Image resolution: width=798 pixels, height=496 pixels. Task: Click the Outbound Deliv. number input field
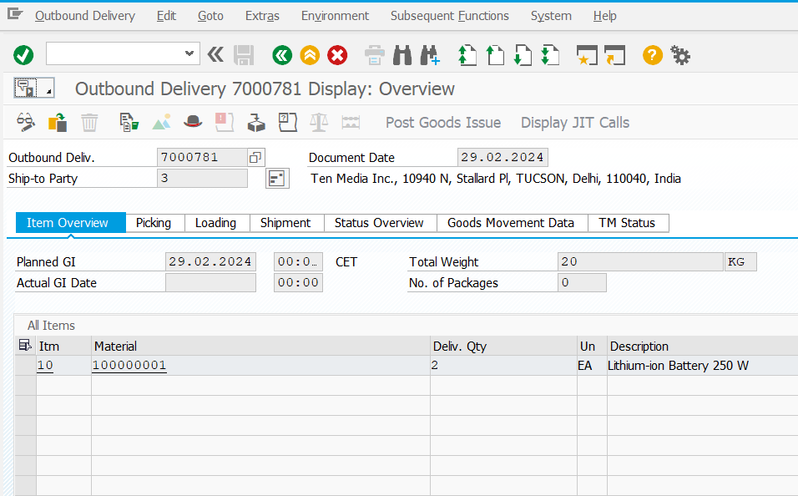coord(201,157)
